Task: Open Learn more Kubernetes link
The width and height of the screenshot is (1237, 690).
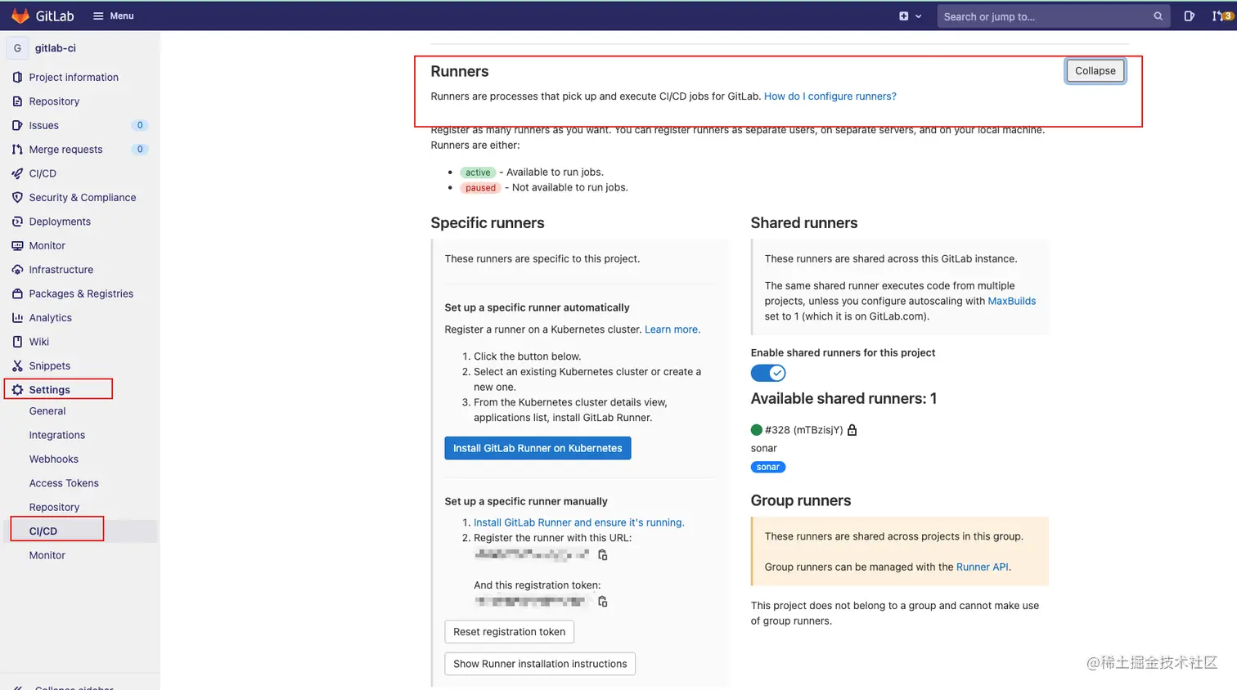Action: [672, 329]
